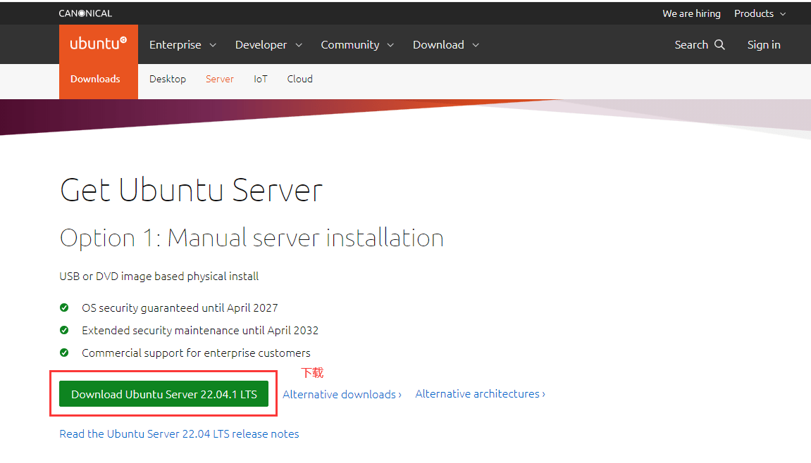Expand the Community menu chevron

(x=390, y=46)
